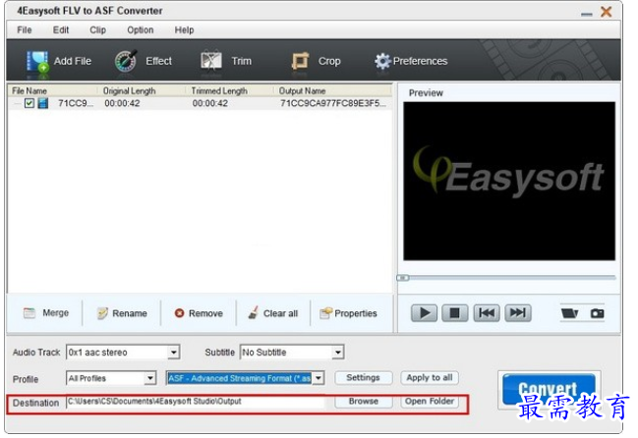Uncheck the 71CC9 file checkbox
The height and width of the screenshot is (438, 638).
point(29,103)
